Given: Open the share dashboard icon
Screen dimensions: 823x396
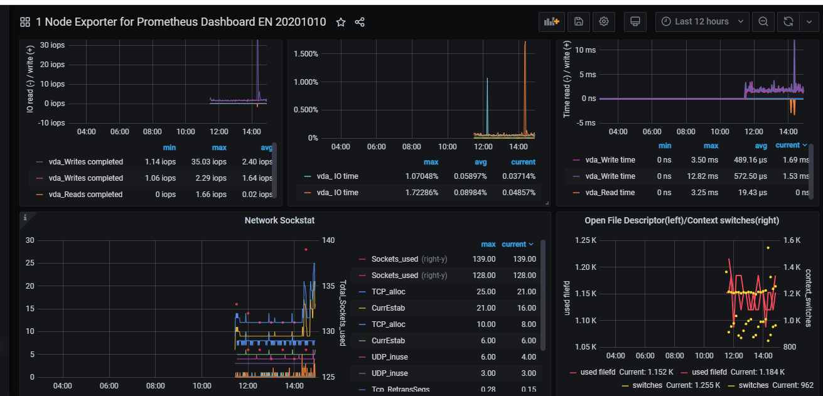Looking at the screenshot, I should click(360, 22).
